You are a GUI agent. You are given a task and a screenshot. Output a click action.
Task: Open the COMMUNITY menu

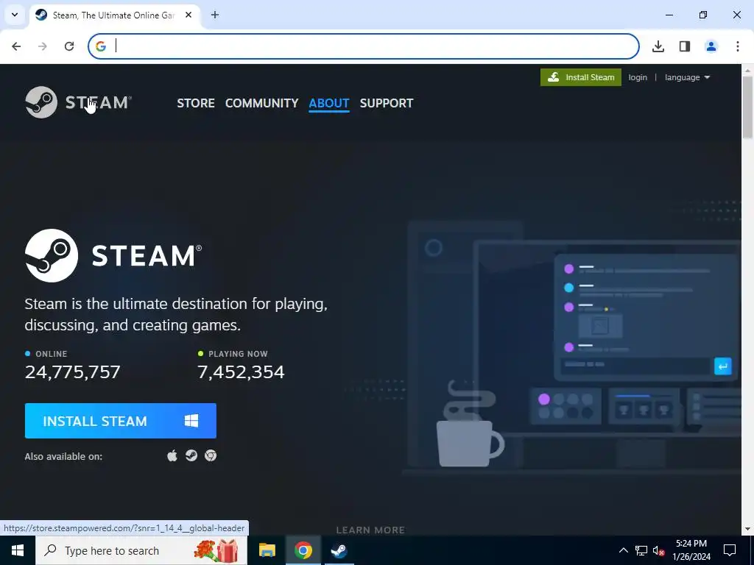(x=261, y=103)
